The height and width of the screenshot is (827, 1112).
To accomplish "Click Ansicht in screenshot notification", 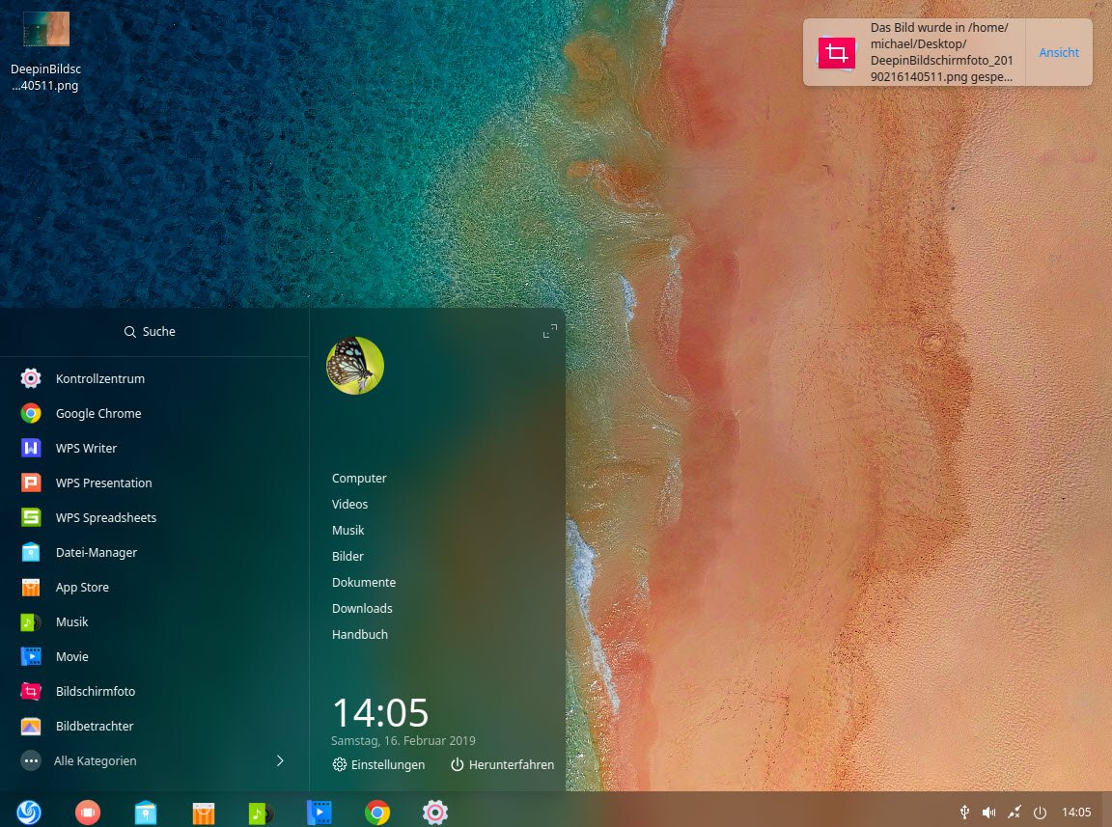I will (x=1059, y=52).
